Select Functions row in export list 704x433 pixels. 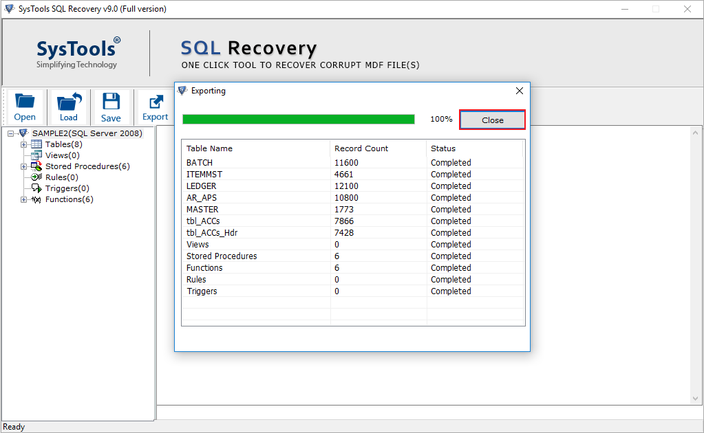coord(353,267)
